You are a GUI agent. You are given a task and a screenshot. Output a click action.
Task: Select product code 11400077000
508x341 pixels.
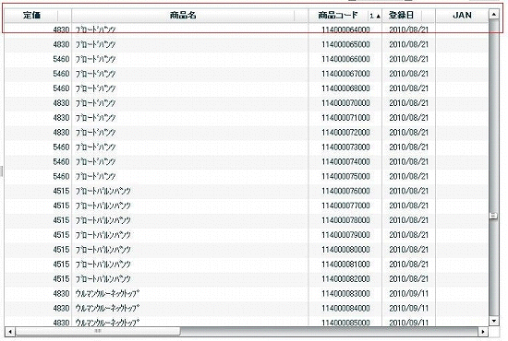345,206
